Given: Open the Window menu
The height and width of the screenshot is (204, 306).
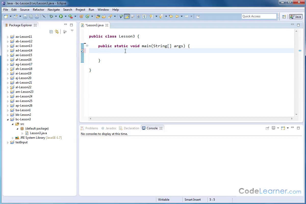Looking at the screenshot, I should click(103, 9).
